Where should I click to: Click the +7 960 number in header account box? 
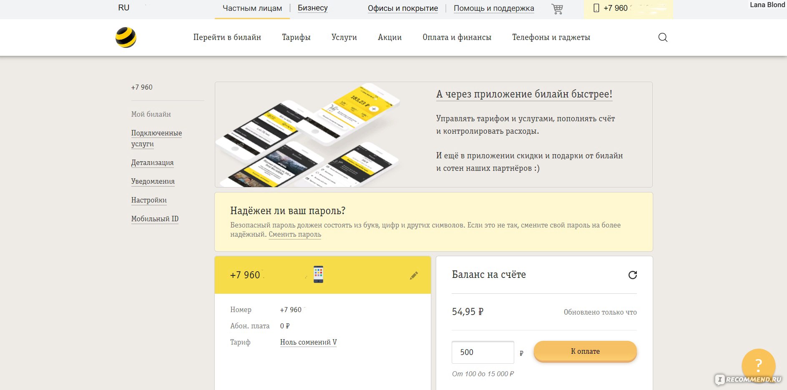point(616,8)
